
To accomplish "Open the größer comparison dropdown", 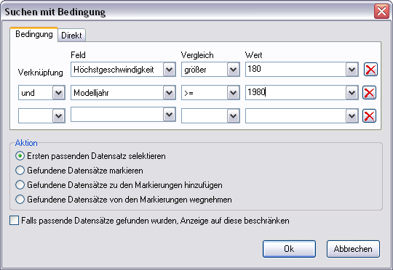I will (233, 69).
